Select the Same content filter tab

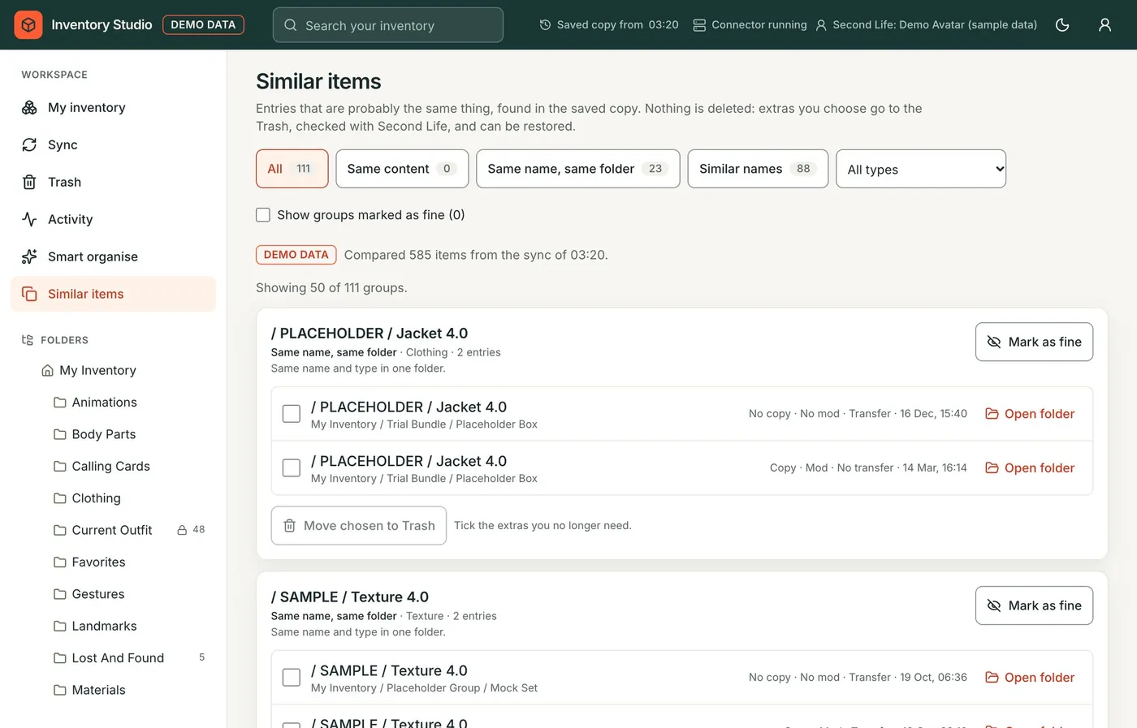[x=402, y=169]
